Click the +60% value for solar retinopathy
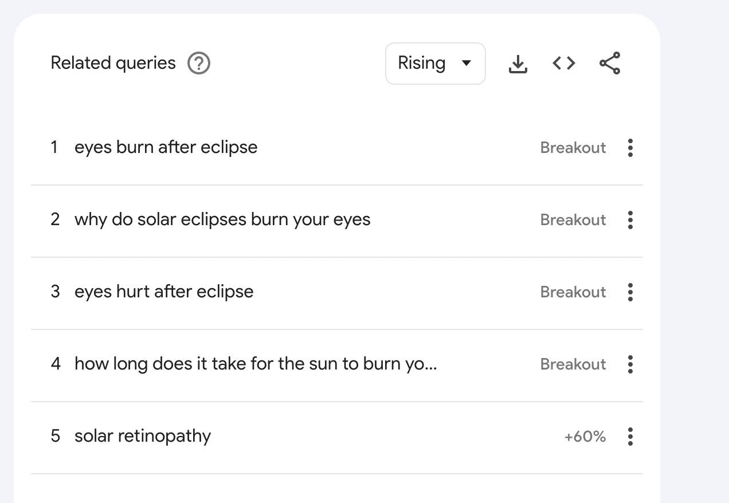 point(585,437)
